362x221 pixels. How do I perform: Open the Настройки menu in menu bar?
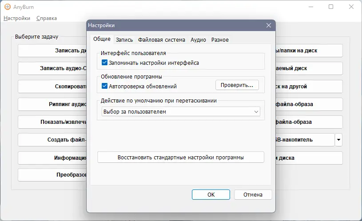17,18
